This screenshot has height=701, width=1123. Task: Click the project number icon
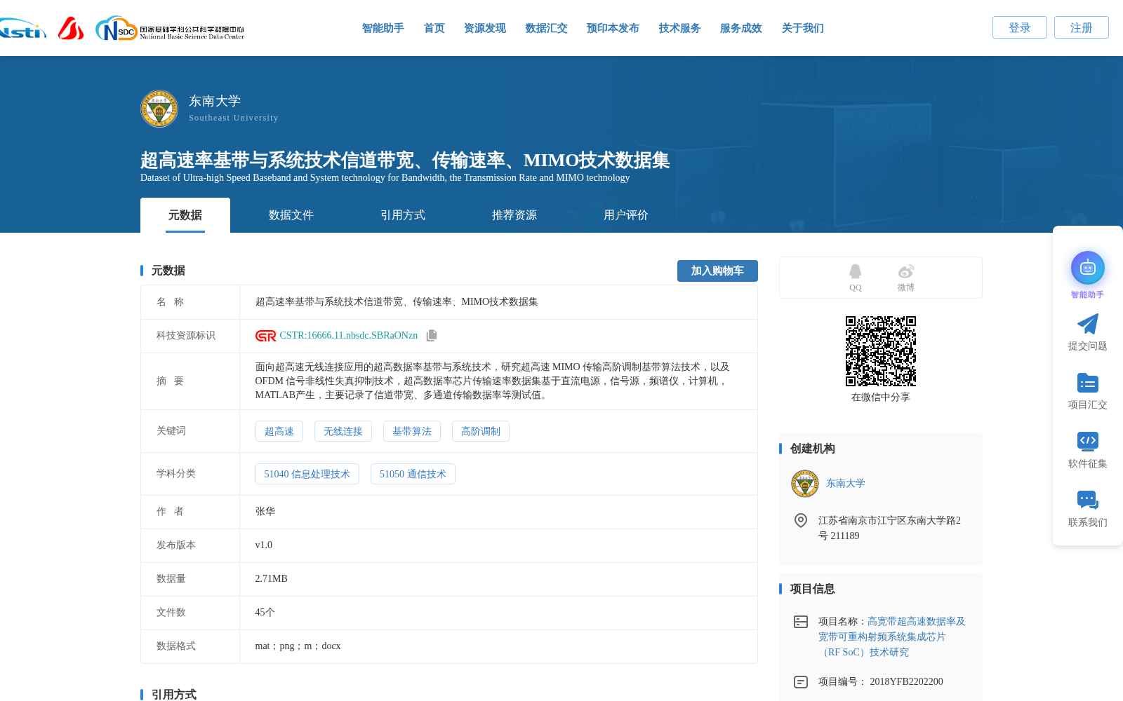pyautogui.click(x=801, y=682)
